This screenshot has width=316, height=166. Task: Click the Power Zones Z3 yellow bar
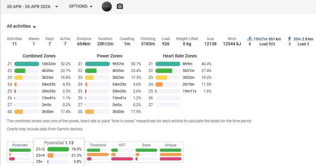point(89,78)
